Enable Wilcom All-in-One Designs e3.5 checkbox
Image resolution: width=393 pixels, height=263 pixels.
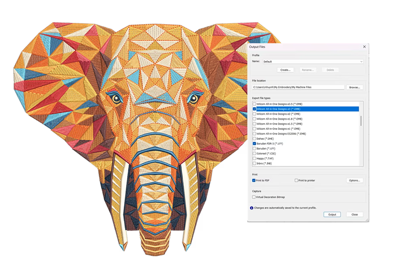pyautogui.click(x=255, y=104)
